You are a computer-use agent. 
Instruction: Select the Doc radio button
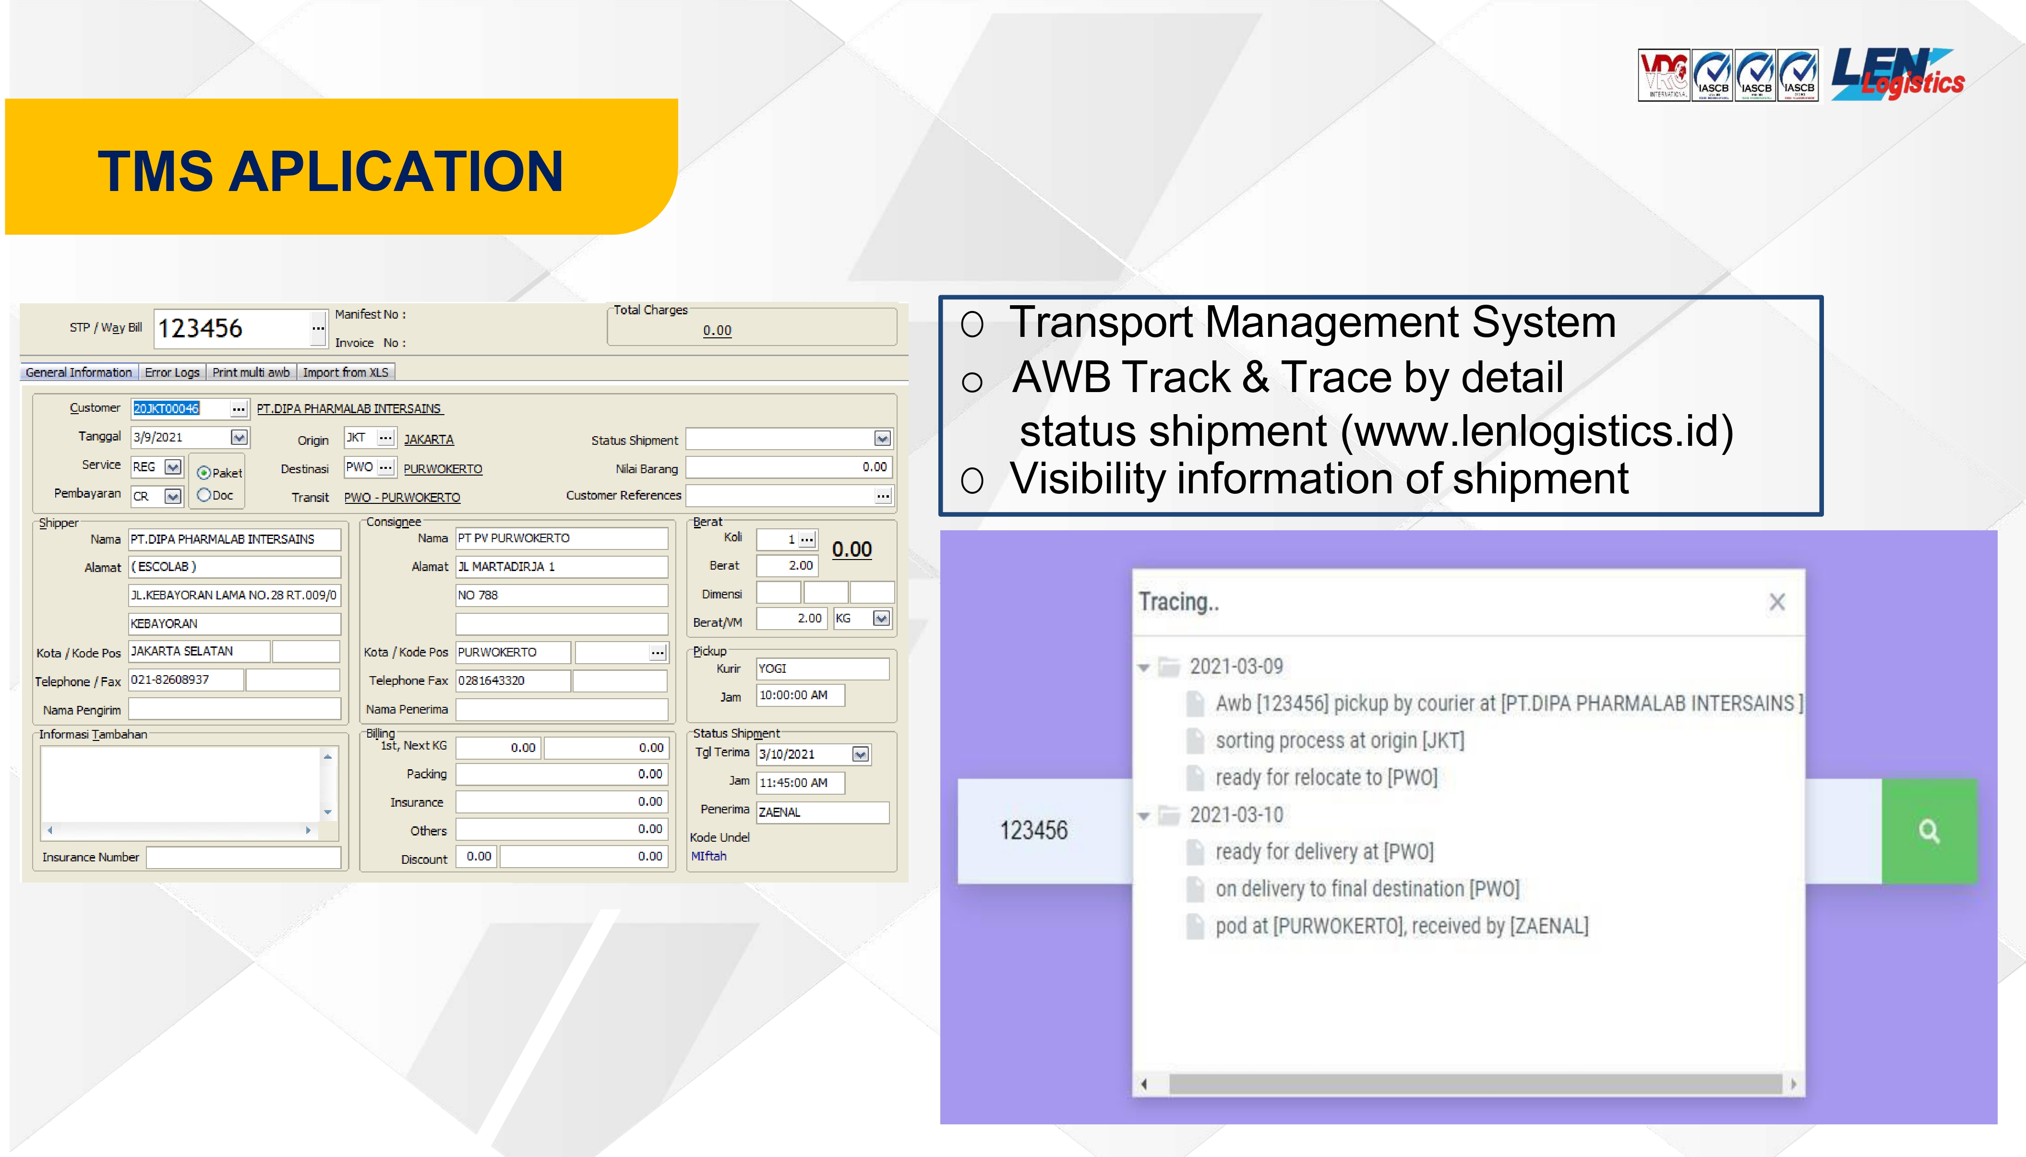(x=204, y=495)
